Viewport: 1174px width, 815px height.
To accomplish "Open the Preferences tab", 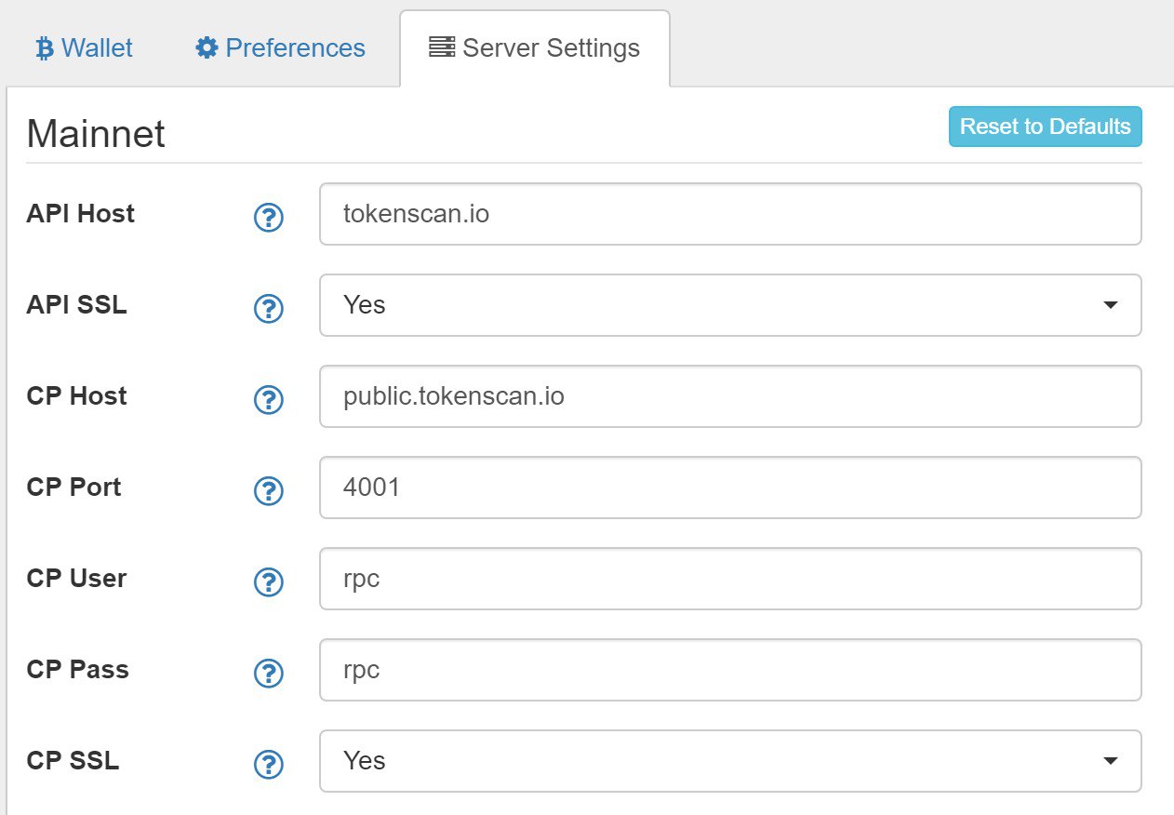I will tap(280, 48).
